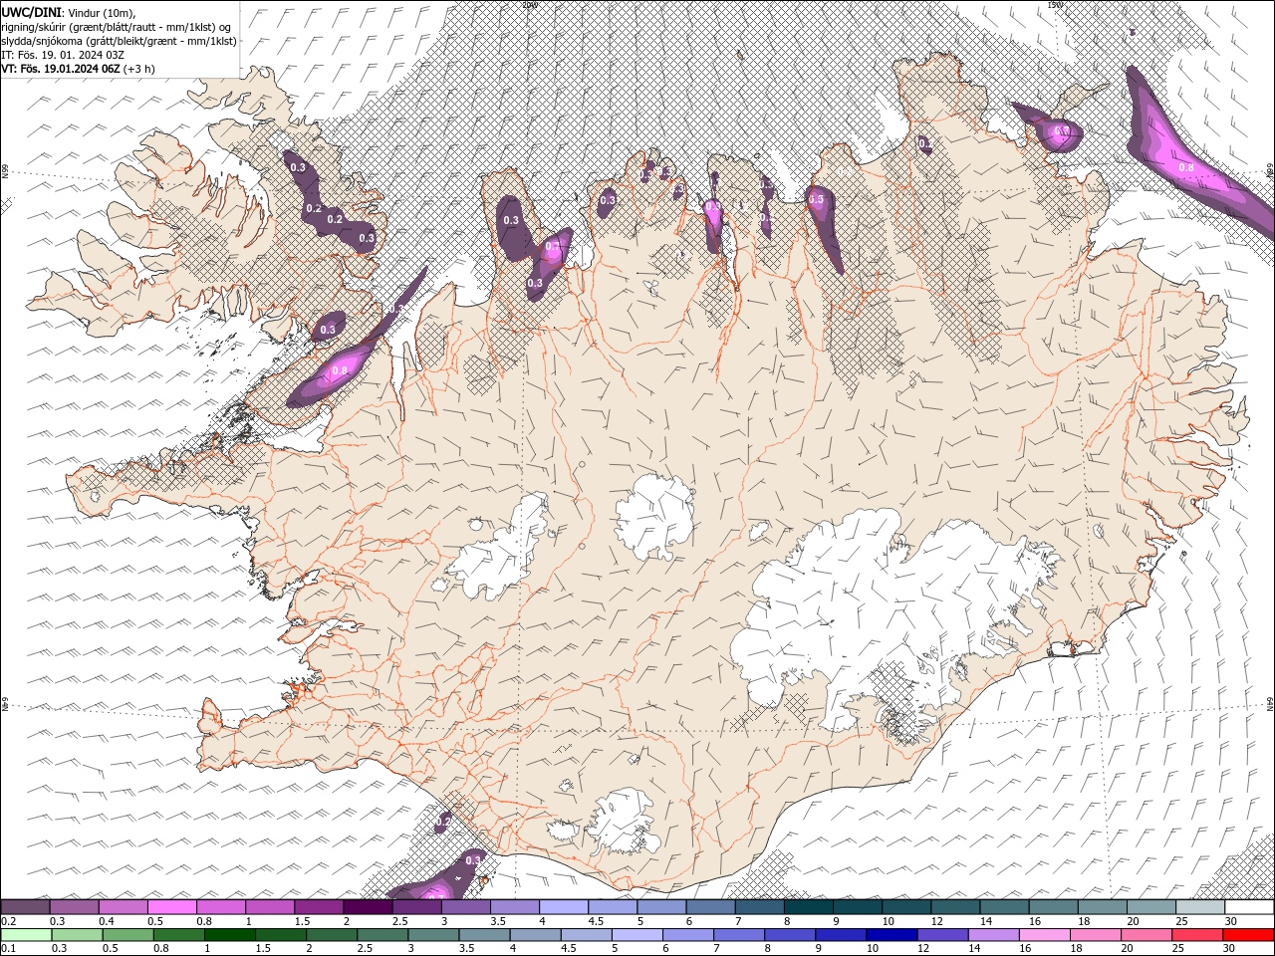Select the 30 bright red swatch, bottom legend bar
Image resolution: width=1275 pixels, height=956 pixels.
(1248, 935)
